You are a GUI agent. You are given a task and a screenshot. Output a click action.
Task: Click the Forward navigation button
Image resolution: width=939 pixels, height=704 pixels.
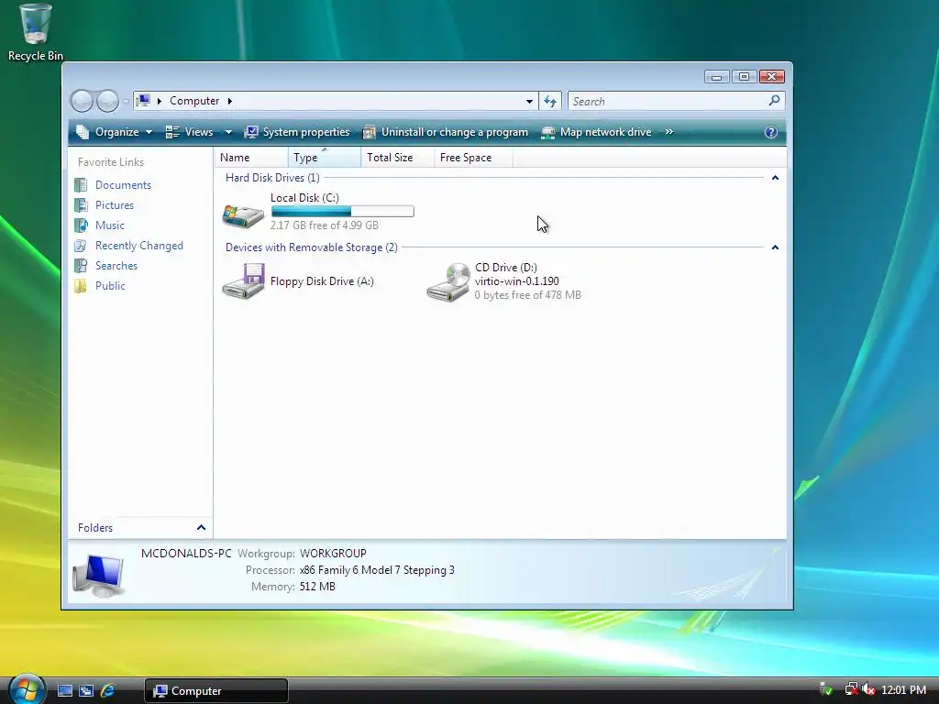[107, 101]
